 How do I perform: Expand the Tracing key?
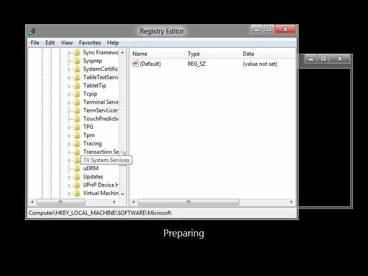tap(69, 144)
